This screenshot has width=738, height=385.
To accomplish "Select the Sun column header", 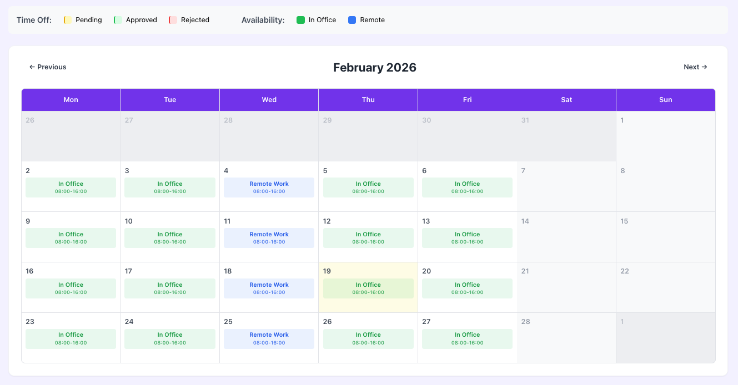I will tap(665, 100).
